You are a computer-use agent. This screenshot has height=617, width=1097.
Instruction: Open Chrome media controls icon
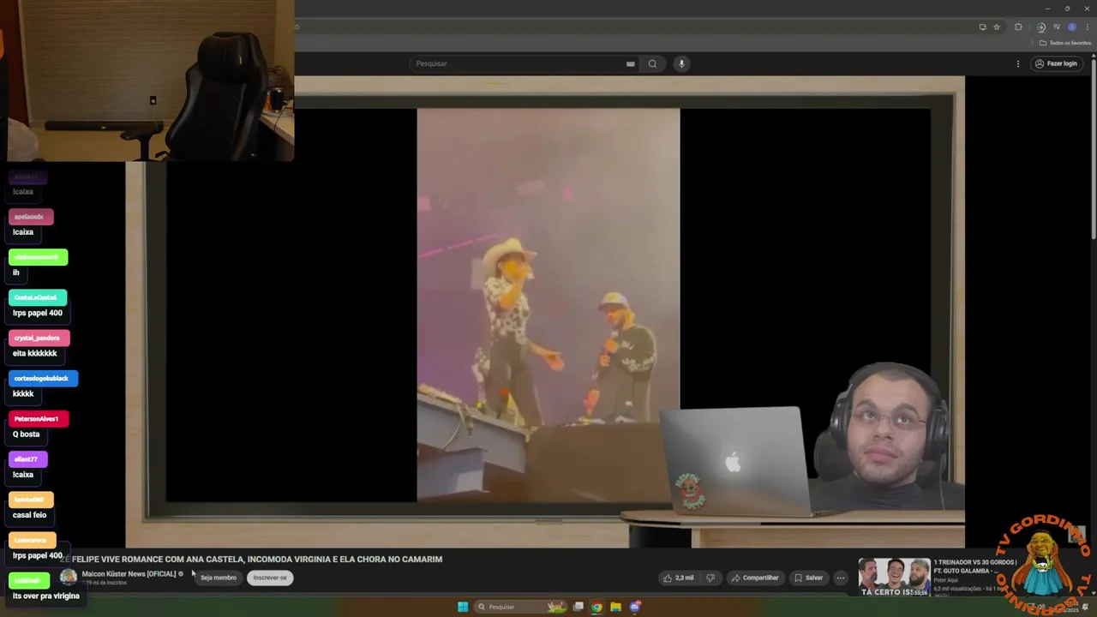pyautogui.click(x=1057, y=27)
